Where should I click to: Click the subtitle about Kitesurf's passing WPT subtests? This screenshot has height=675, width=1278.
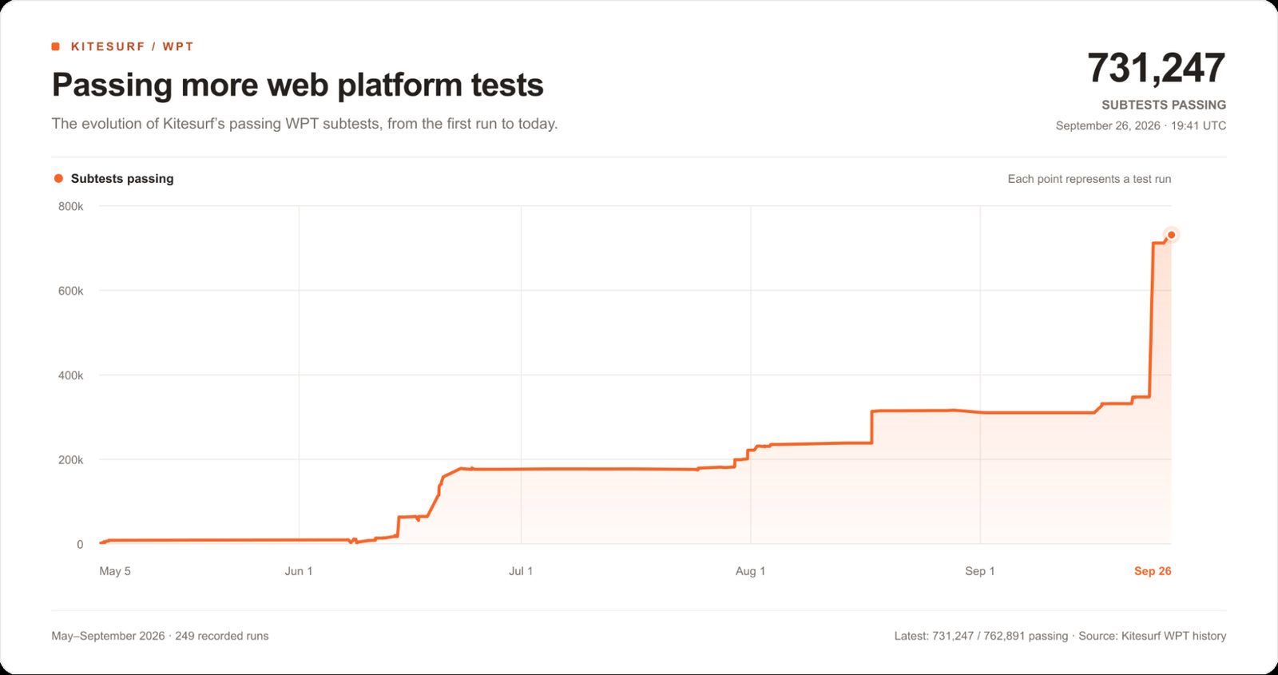tap(304, 124)
